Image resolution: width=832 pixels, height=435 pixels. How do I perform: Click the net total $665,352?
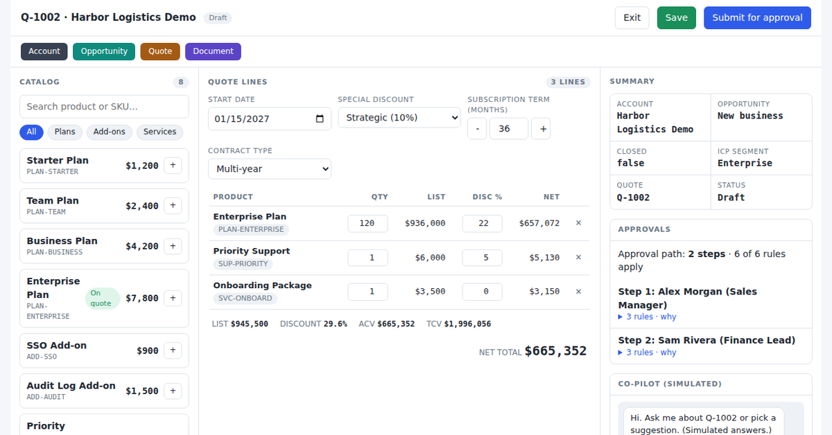pos(555,351)
